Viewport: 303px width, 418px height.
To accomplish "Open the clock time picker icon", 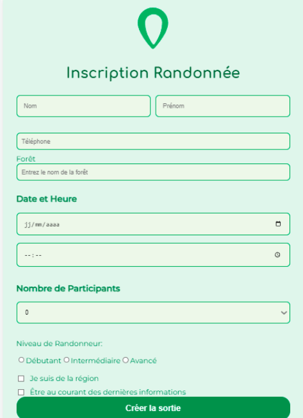I will coord(277,255).
